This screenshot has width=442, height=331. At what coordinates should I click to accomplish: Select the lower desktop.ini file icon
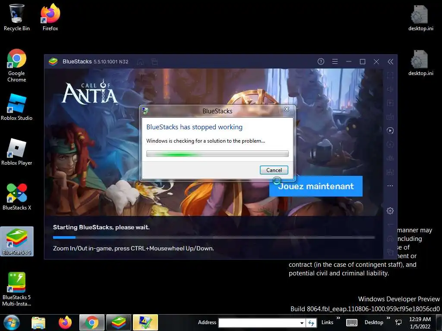[420, 62]
